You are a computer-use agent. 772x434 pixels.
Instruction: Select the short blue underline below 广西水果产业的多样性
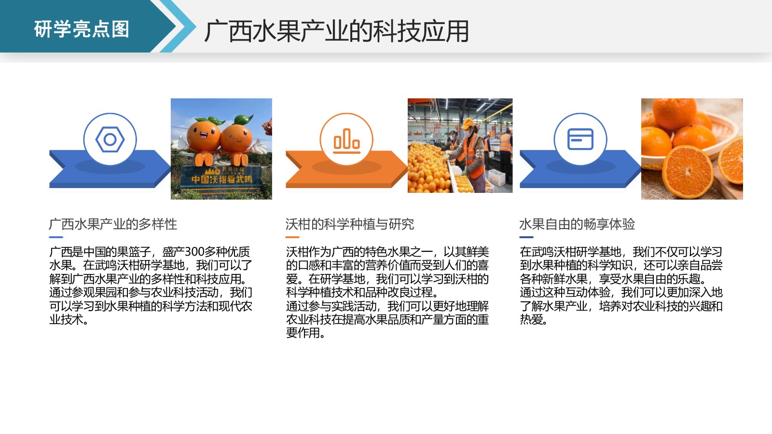point(56,237)
